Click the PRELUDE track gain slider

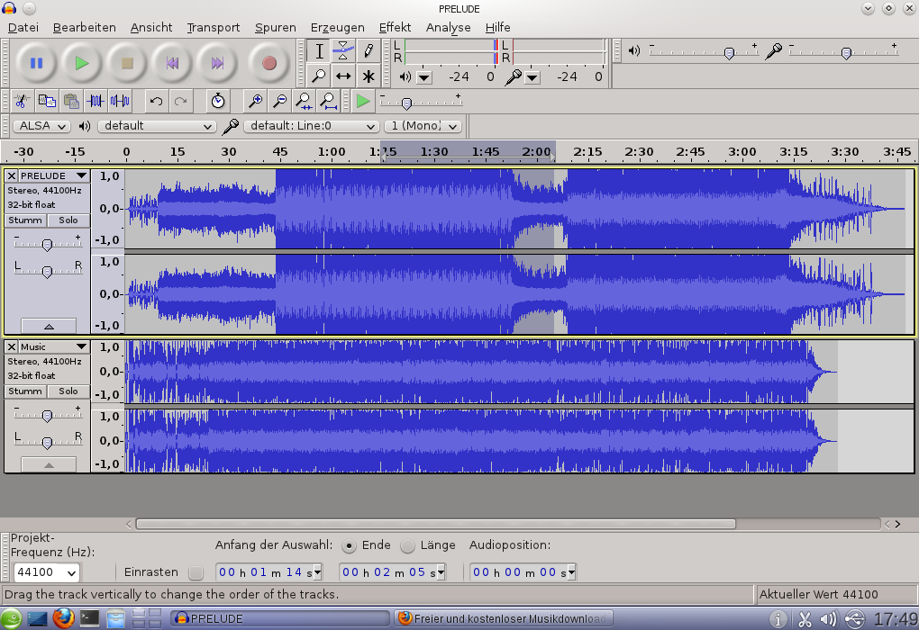(x=48, y=242)
